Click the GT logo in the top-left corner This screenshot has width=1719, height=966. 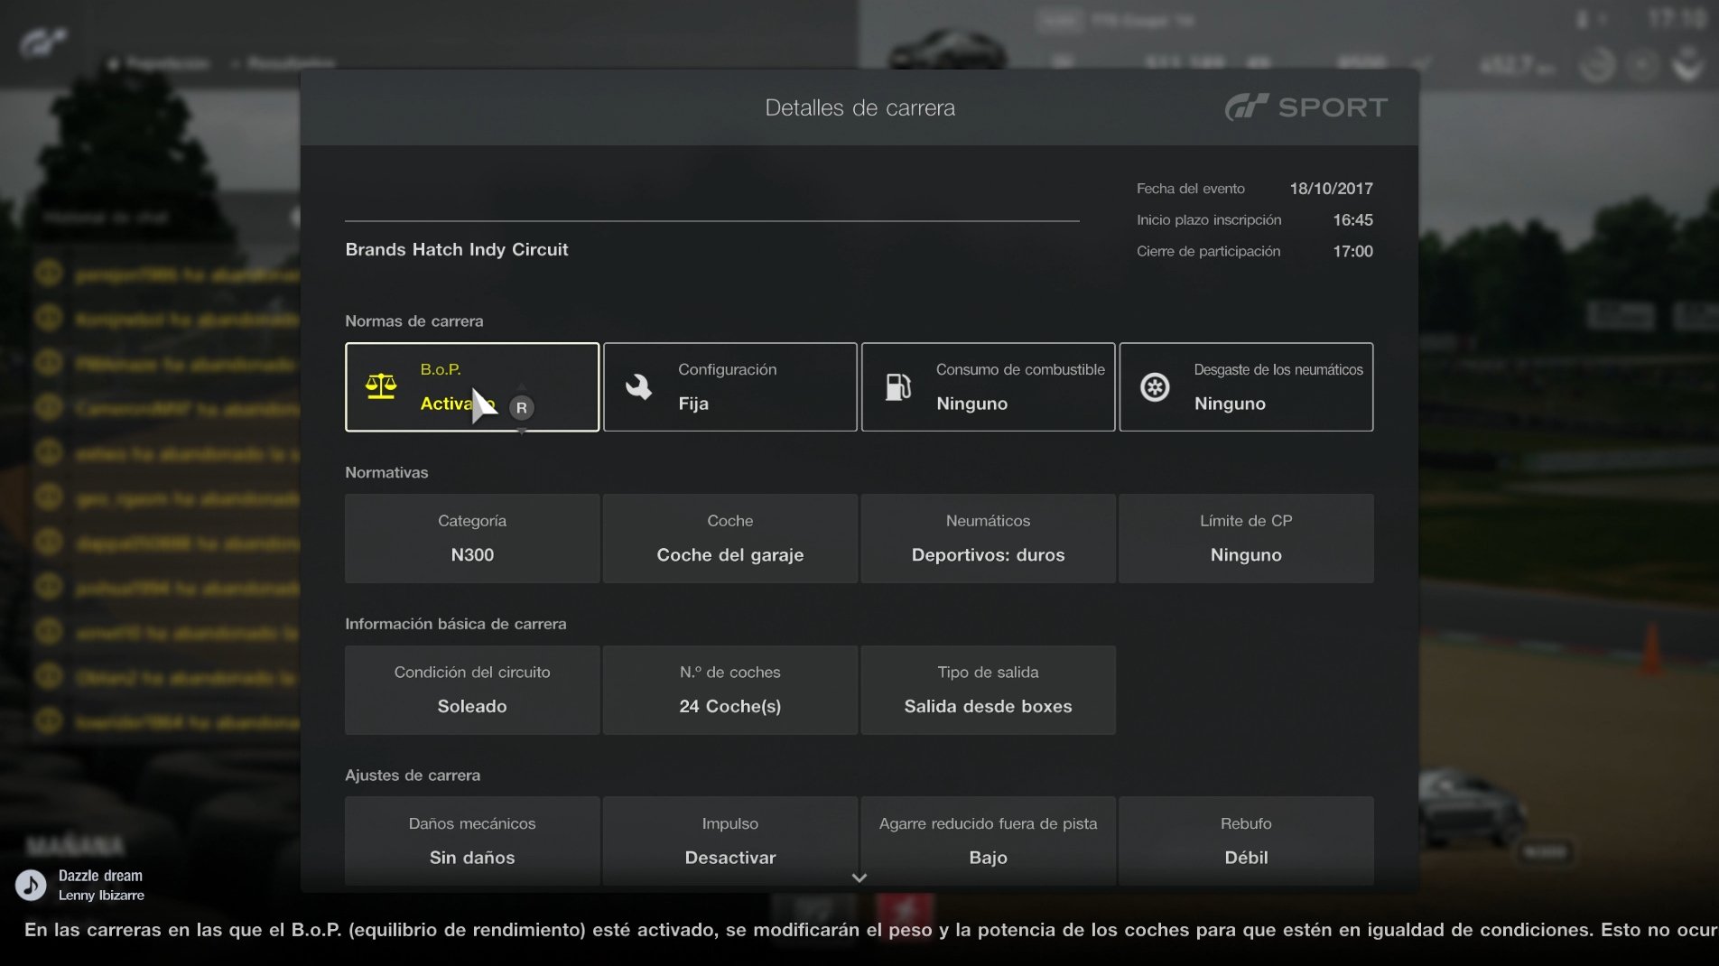click(x=41, y=41)
